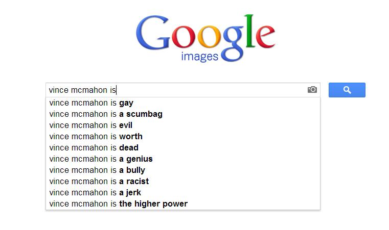The height and width of the screenshot is (230, 389).
Task: Click the bold word 'worth' in suggestions
Action: coord(131,136)
